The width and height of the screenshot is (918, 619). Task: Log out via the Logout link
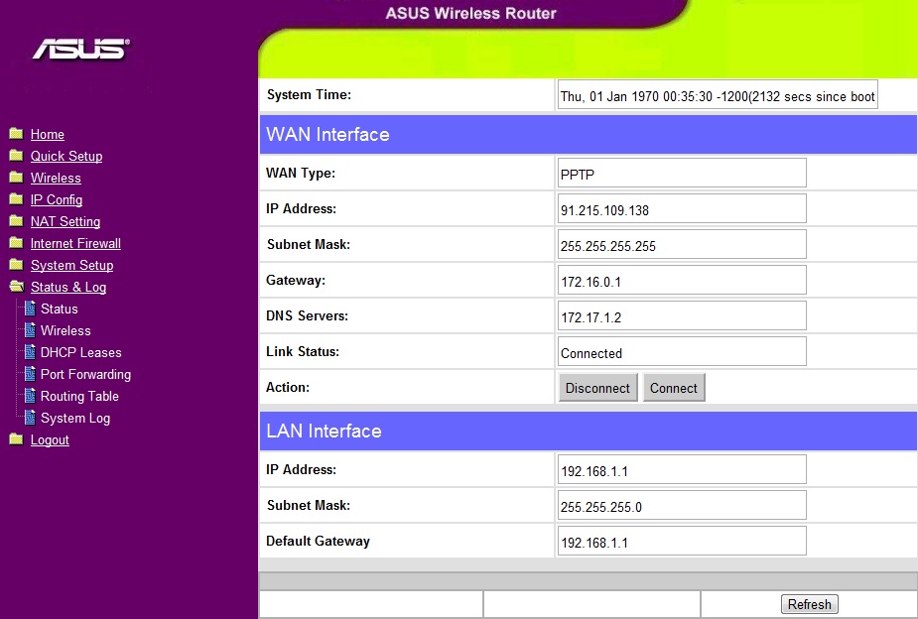[x=50, y=440]
